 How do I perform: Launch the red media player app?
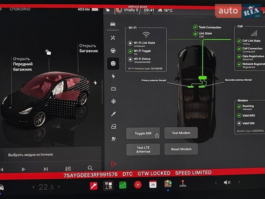tap(138, 185)
